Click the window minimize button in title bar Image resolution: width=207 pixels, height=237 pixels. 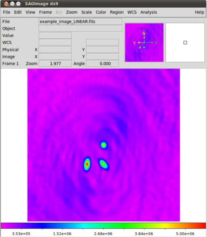click(12, 4)
